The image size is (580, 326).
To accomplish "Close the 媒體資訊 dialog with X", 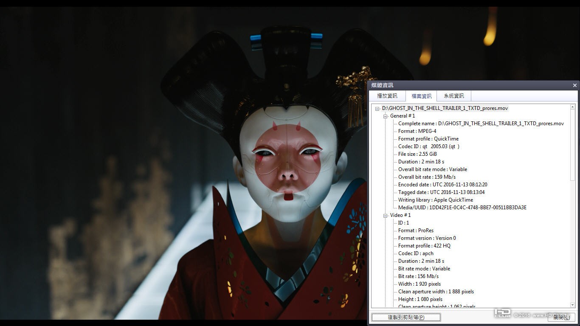I will [x=575, y=85].
